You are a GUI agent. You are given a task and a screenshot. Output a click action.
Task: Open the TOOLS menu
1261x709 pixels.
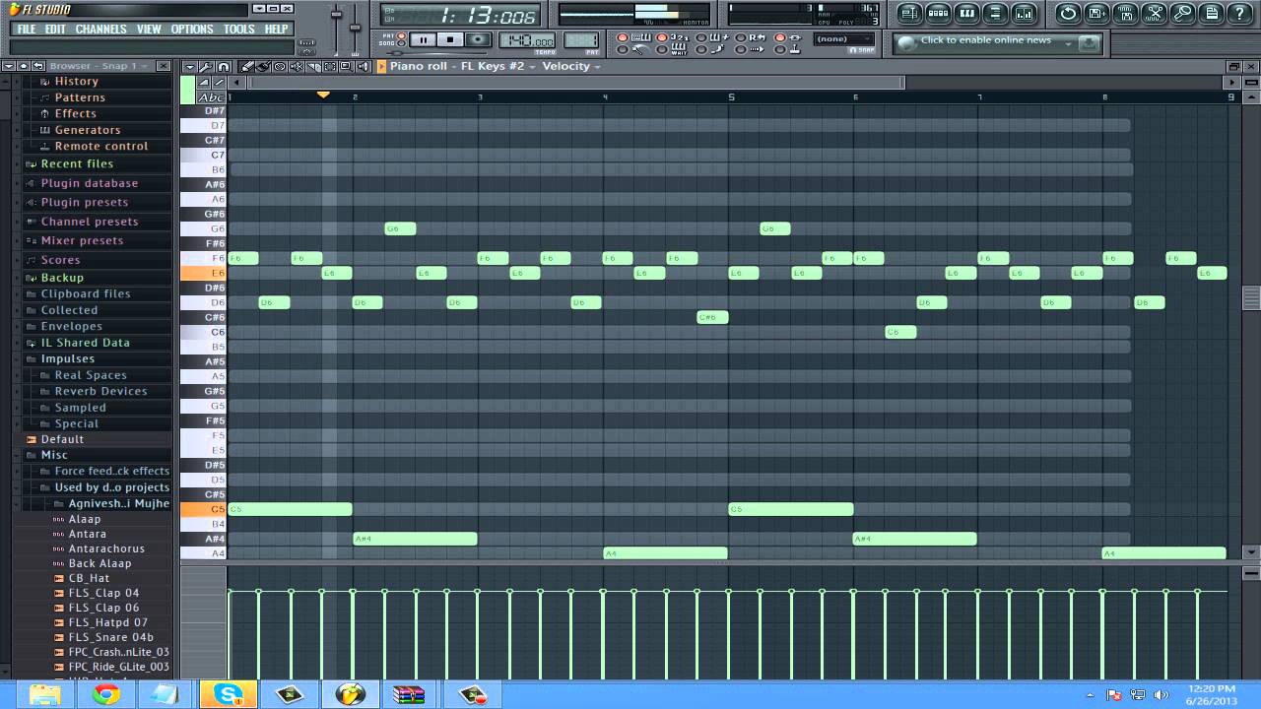[239, 29]
